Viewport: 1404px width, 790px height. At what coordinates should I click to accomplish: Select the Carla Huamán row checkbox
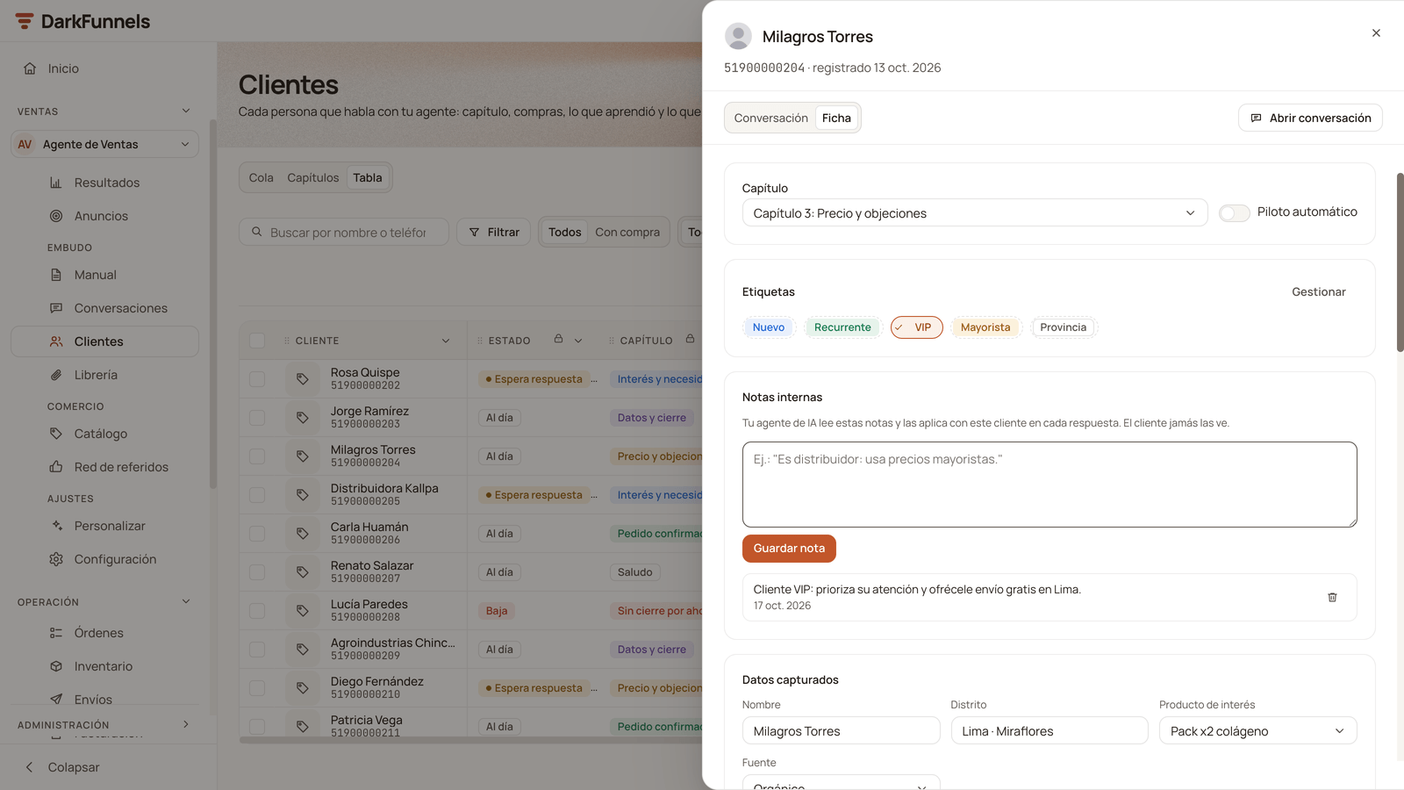coord(257,534)
